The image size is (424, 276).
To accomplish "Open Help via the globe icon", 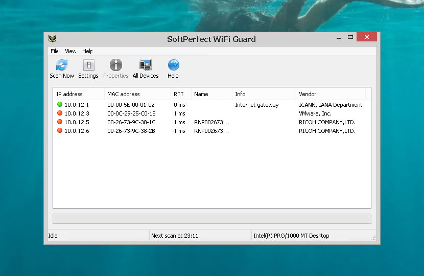I will [173, 65].
